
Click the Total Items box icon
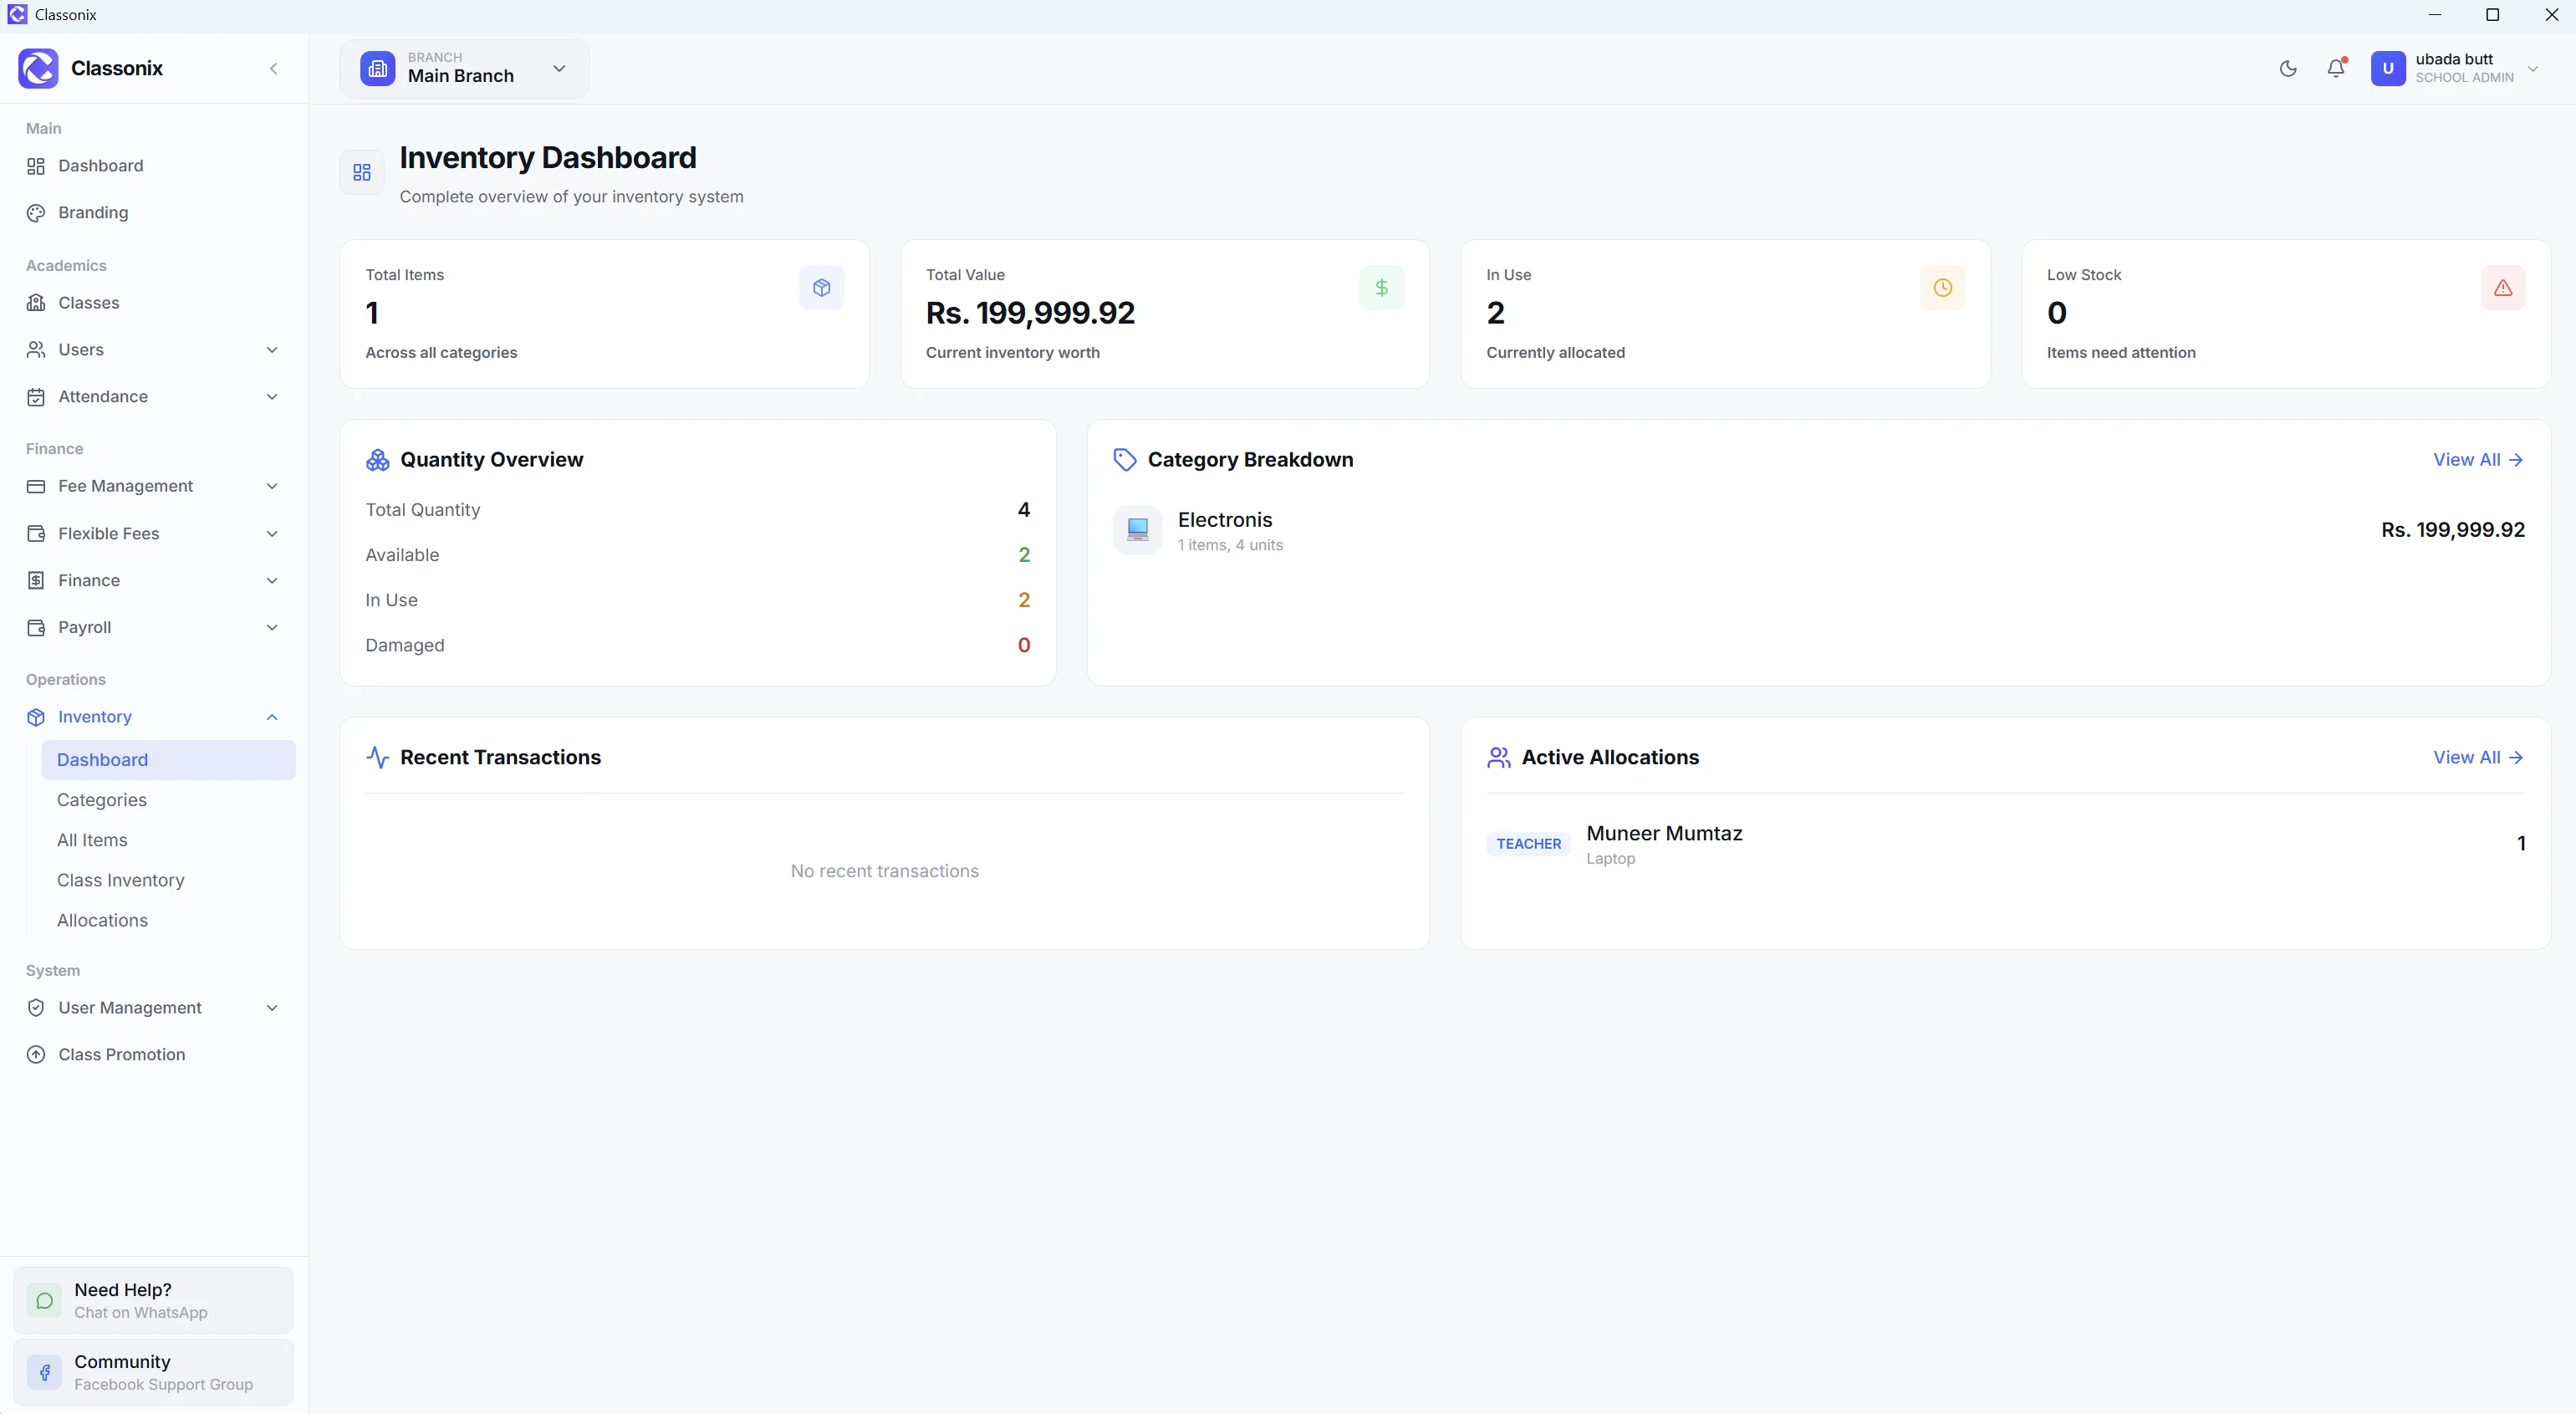(821, 288)
